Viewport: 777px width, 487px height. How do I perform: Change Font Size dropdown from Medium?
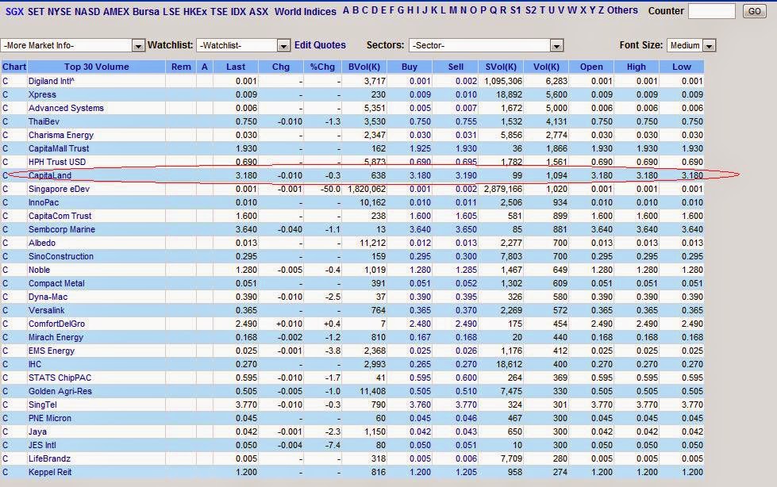pos(691,45)
